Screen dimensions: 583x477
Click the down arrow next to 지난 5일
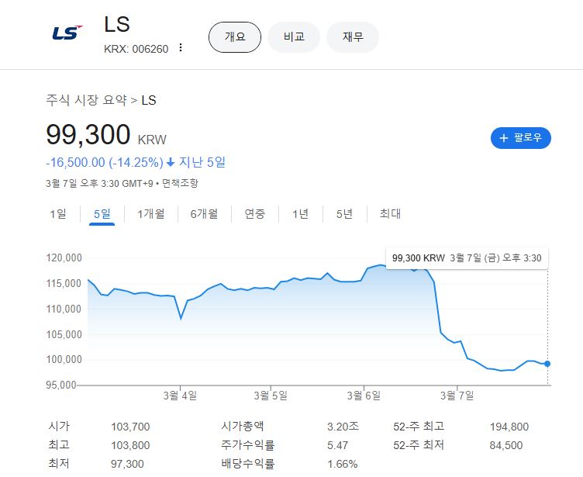pos(171,163)
